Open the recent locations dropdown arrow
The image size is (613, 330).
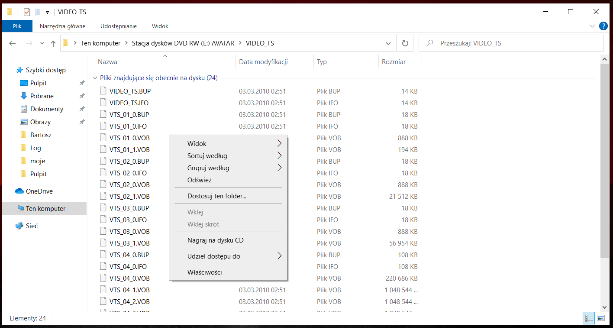[x=42, y=43]
